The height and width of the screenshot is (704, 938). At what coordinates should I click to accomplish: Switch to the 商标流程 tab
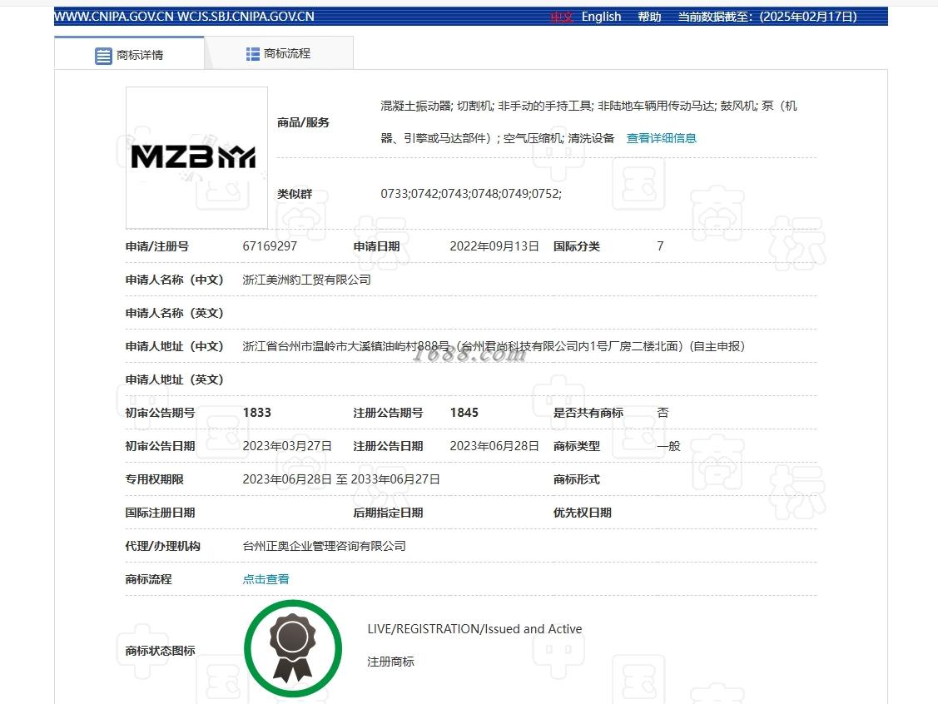coord(279,53)
